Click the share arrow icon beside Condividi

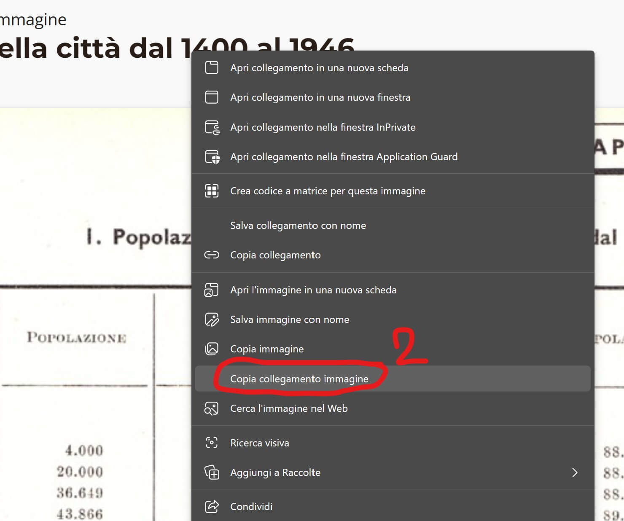coord(212,506)
